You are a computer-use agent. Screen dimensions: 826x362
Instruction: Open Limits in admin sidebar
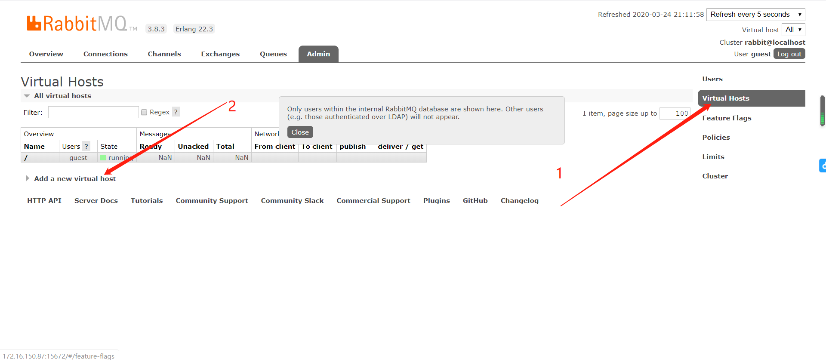(713, 157)
